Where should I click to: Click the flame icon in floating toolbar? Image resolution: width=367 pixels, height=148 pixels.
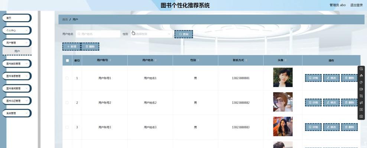(361, 75)
